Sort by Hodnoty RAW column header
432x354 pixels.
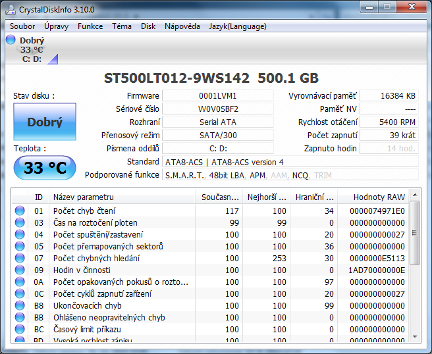point(379,197)
